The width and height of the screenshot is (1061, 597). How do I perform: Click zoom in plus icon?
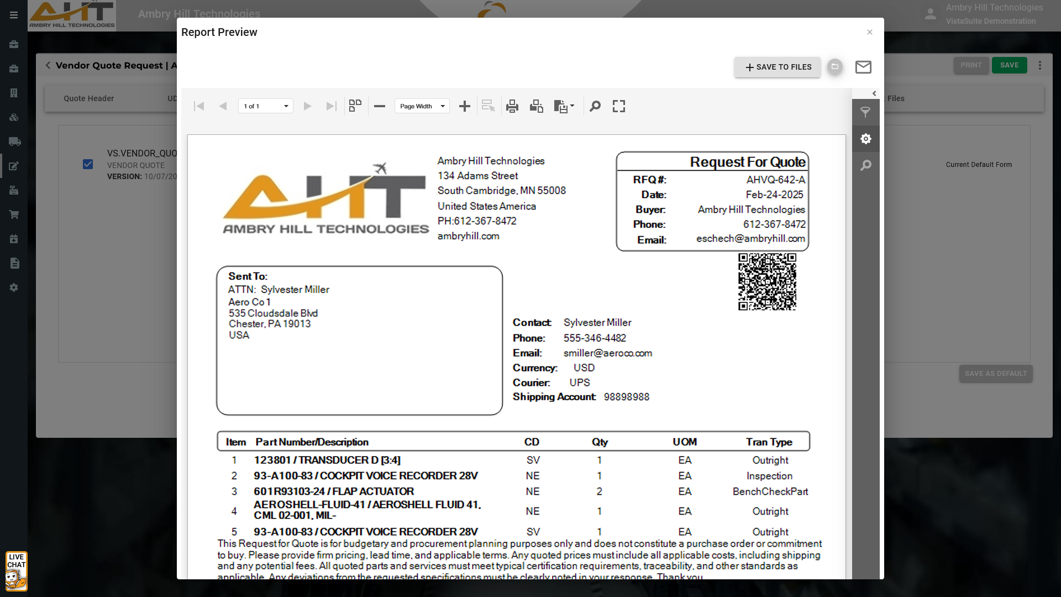(x=465, y=106)
